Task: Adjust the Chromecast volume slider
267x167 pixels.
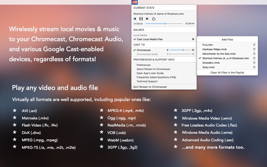Action: click(180, 50)
